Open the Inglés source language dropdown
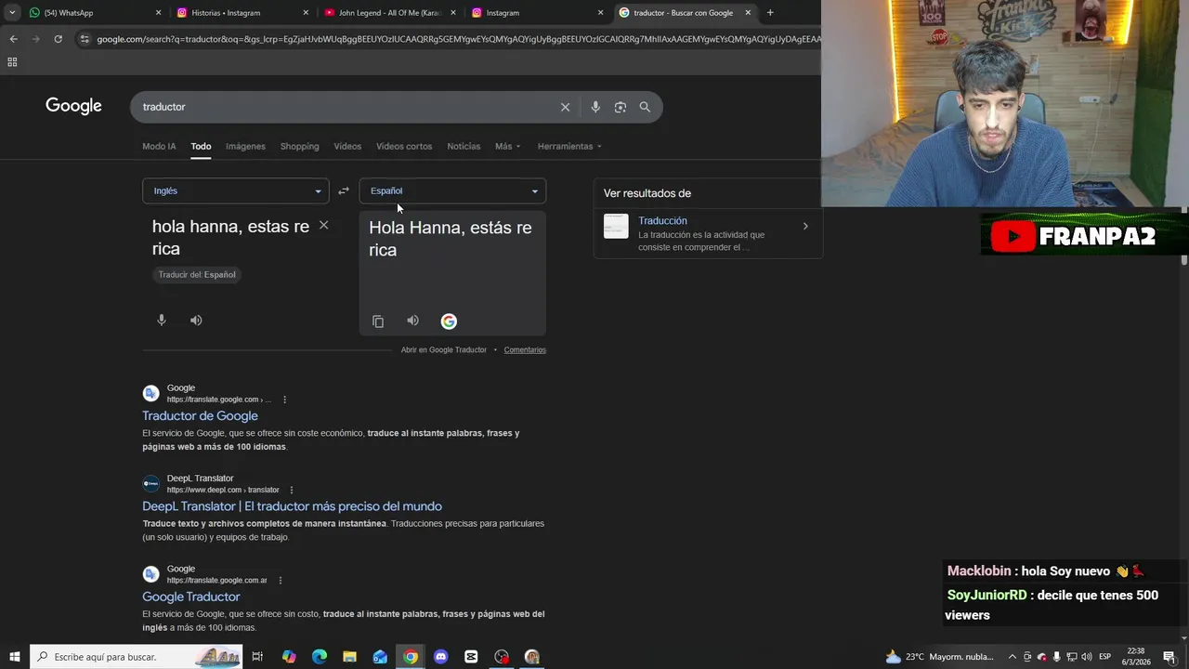 235,190
